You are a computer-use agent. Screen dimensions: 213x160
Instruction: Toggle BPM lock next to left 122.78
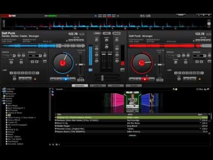click(x=82, y=34)
